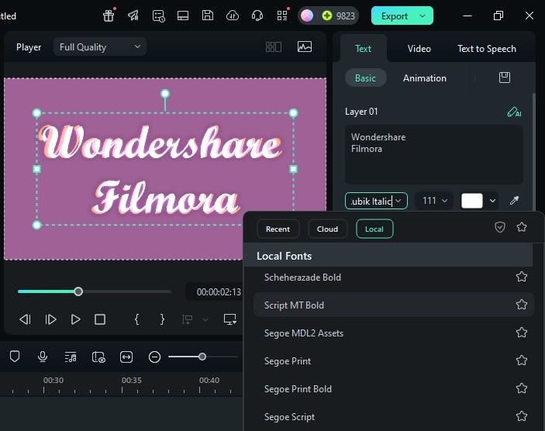The image size is (545, 431).
Task: Step back one frame
Action: coord(25,319)
